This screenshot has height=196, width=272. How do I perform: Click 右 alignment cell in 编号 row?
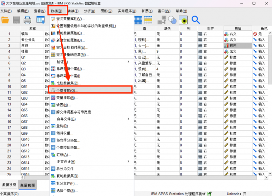[210, 34]
